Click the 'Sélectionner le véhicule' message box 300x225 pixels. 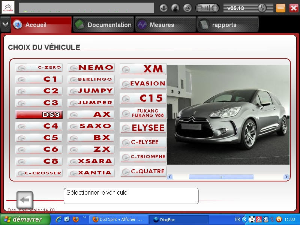pos(131,196)
